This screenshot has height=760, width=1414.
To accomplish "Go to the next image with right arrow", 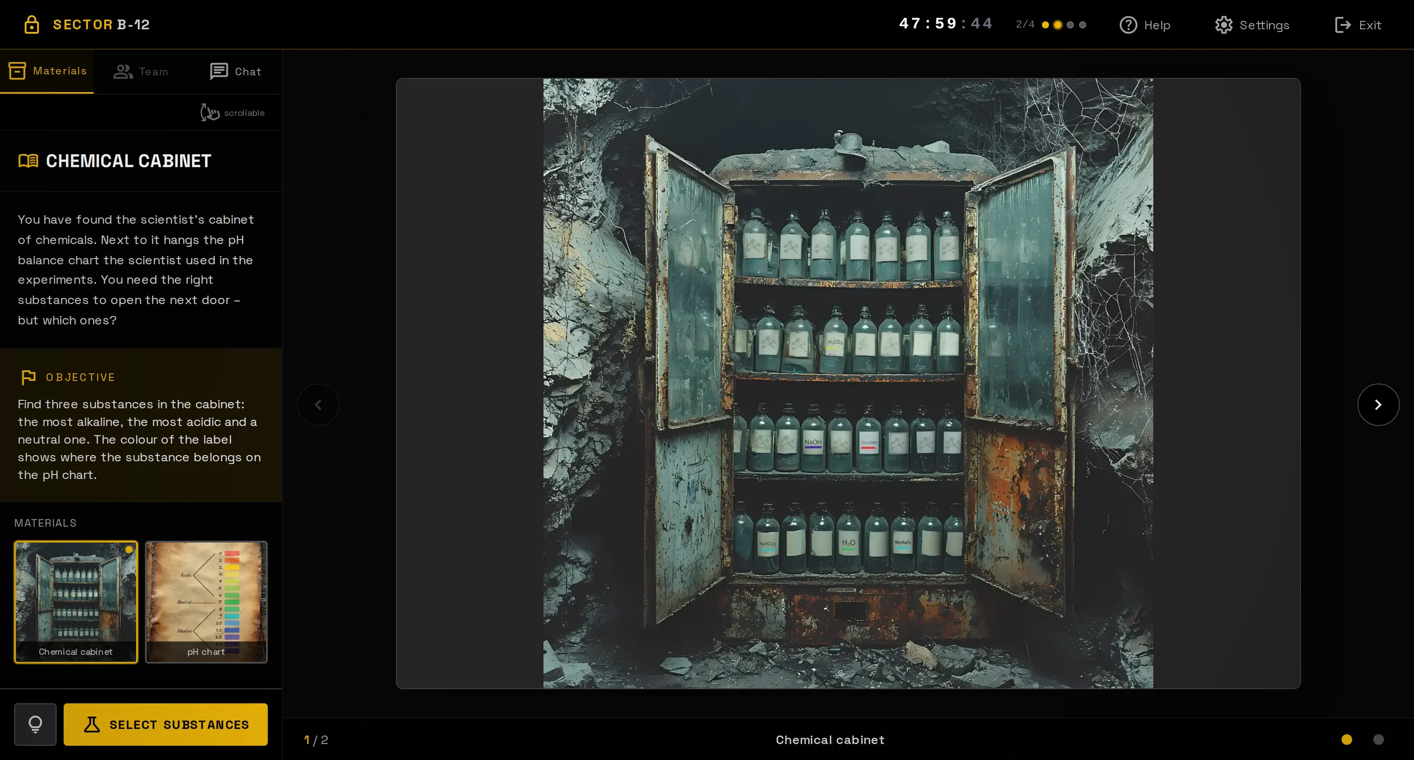I will pyautogui.click(x=1378, y=404).
